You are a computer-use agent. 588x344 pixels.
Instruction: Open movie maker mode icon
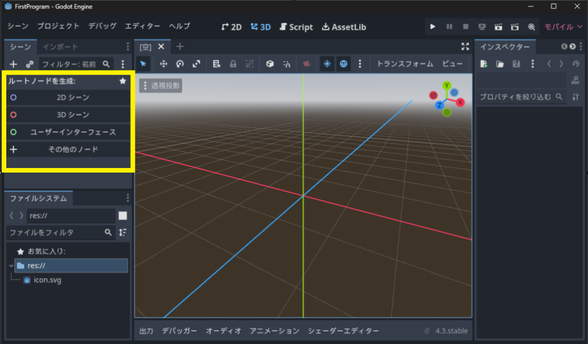click(x=531, y=26)
